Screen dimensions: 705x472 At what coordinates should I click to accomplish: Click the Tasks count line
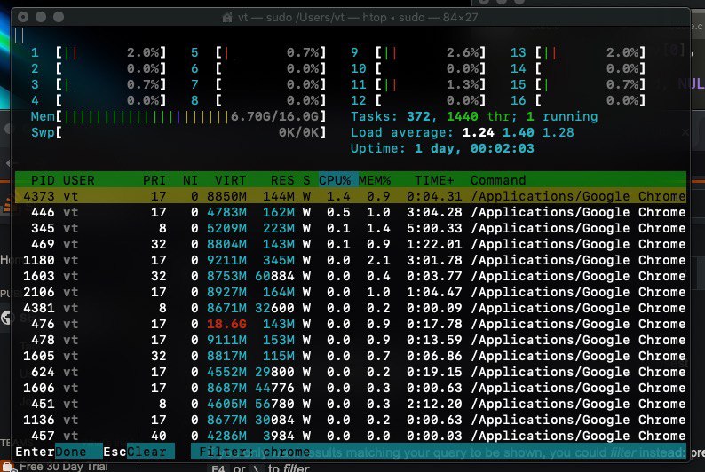pos(474,117)
